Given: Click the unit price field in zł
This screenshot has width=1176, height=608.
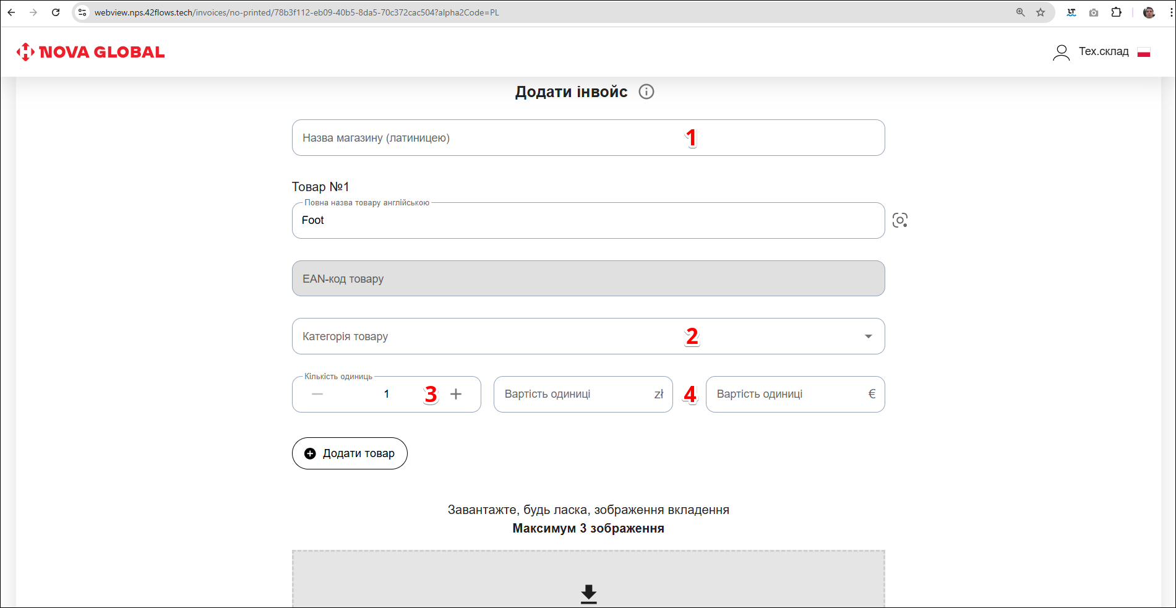Looking at the screenshot, I should [x=575, y=394].
